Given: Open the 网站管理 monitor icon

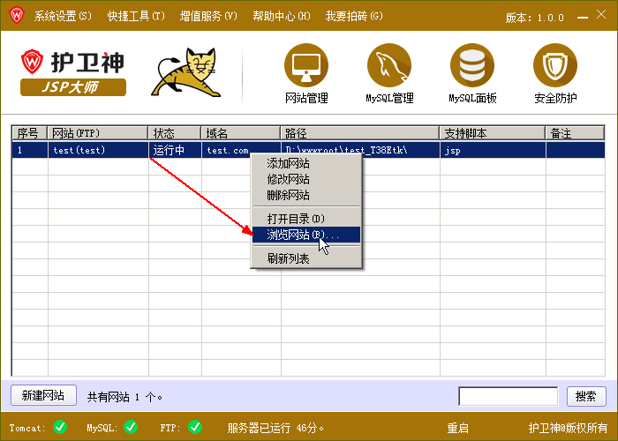Looking at the screenshot, I should point(306,65).
